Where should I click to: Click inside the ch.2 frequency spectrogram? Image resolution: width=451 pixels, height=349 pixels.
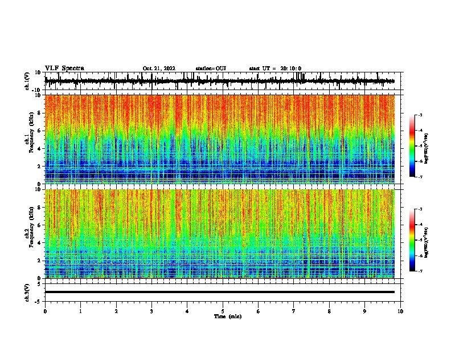[x=220, y=234]
